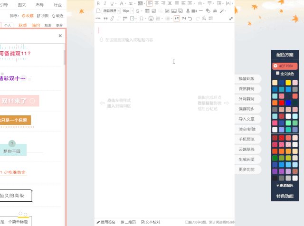This screenshot has height=226, width=304.
Task: Click the 保存同步 button
Action: (247, 109)
